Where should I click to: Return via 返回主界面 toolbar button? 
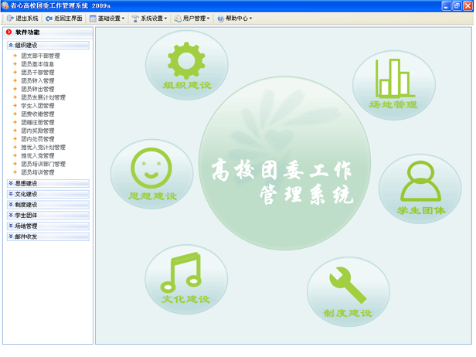pyautogui.click(x=64, y=18)
